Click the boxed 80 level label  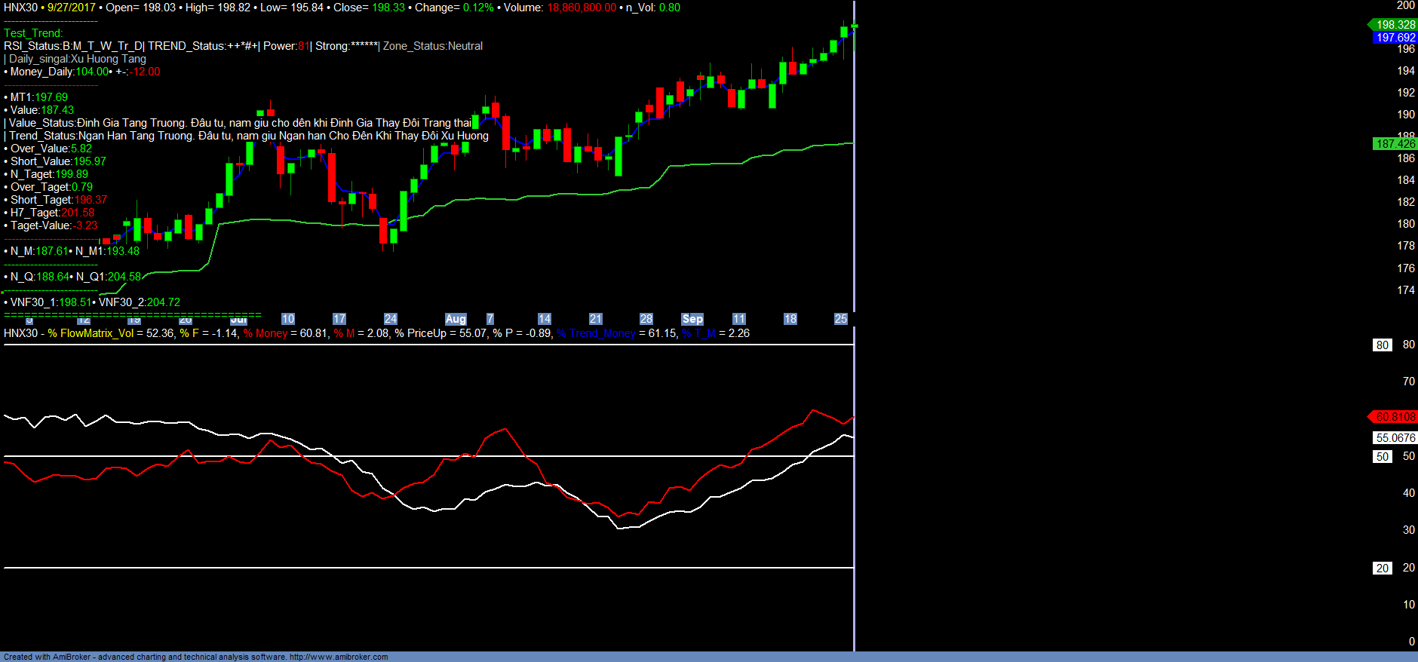tap(1382, 345)
